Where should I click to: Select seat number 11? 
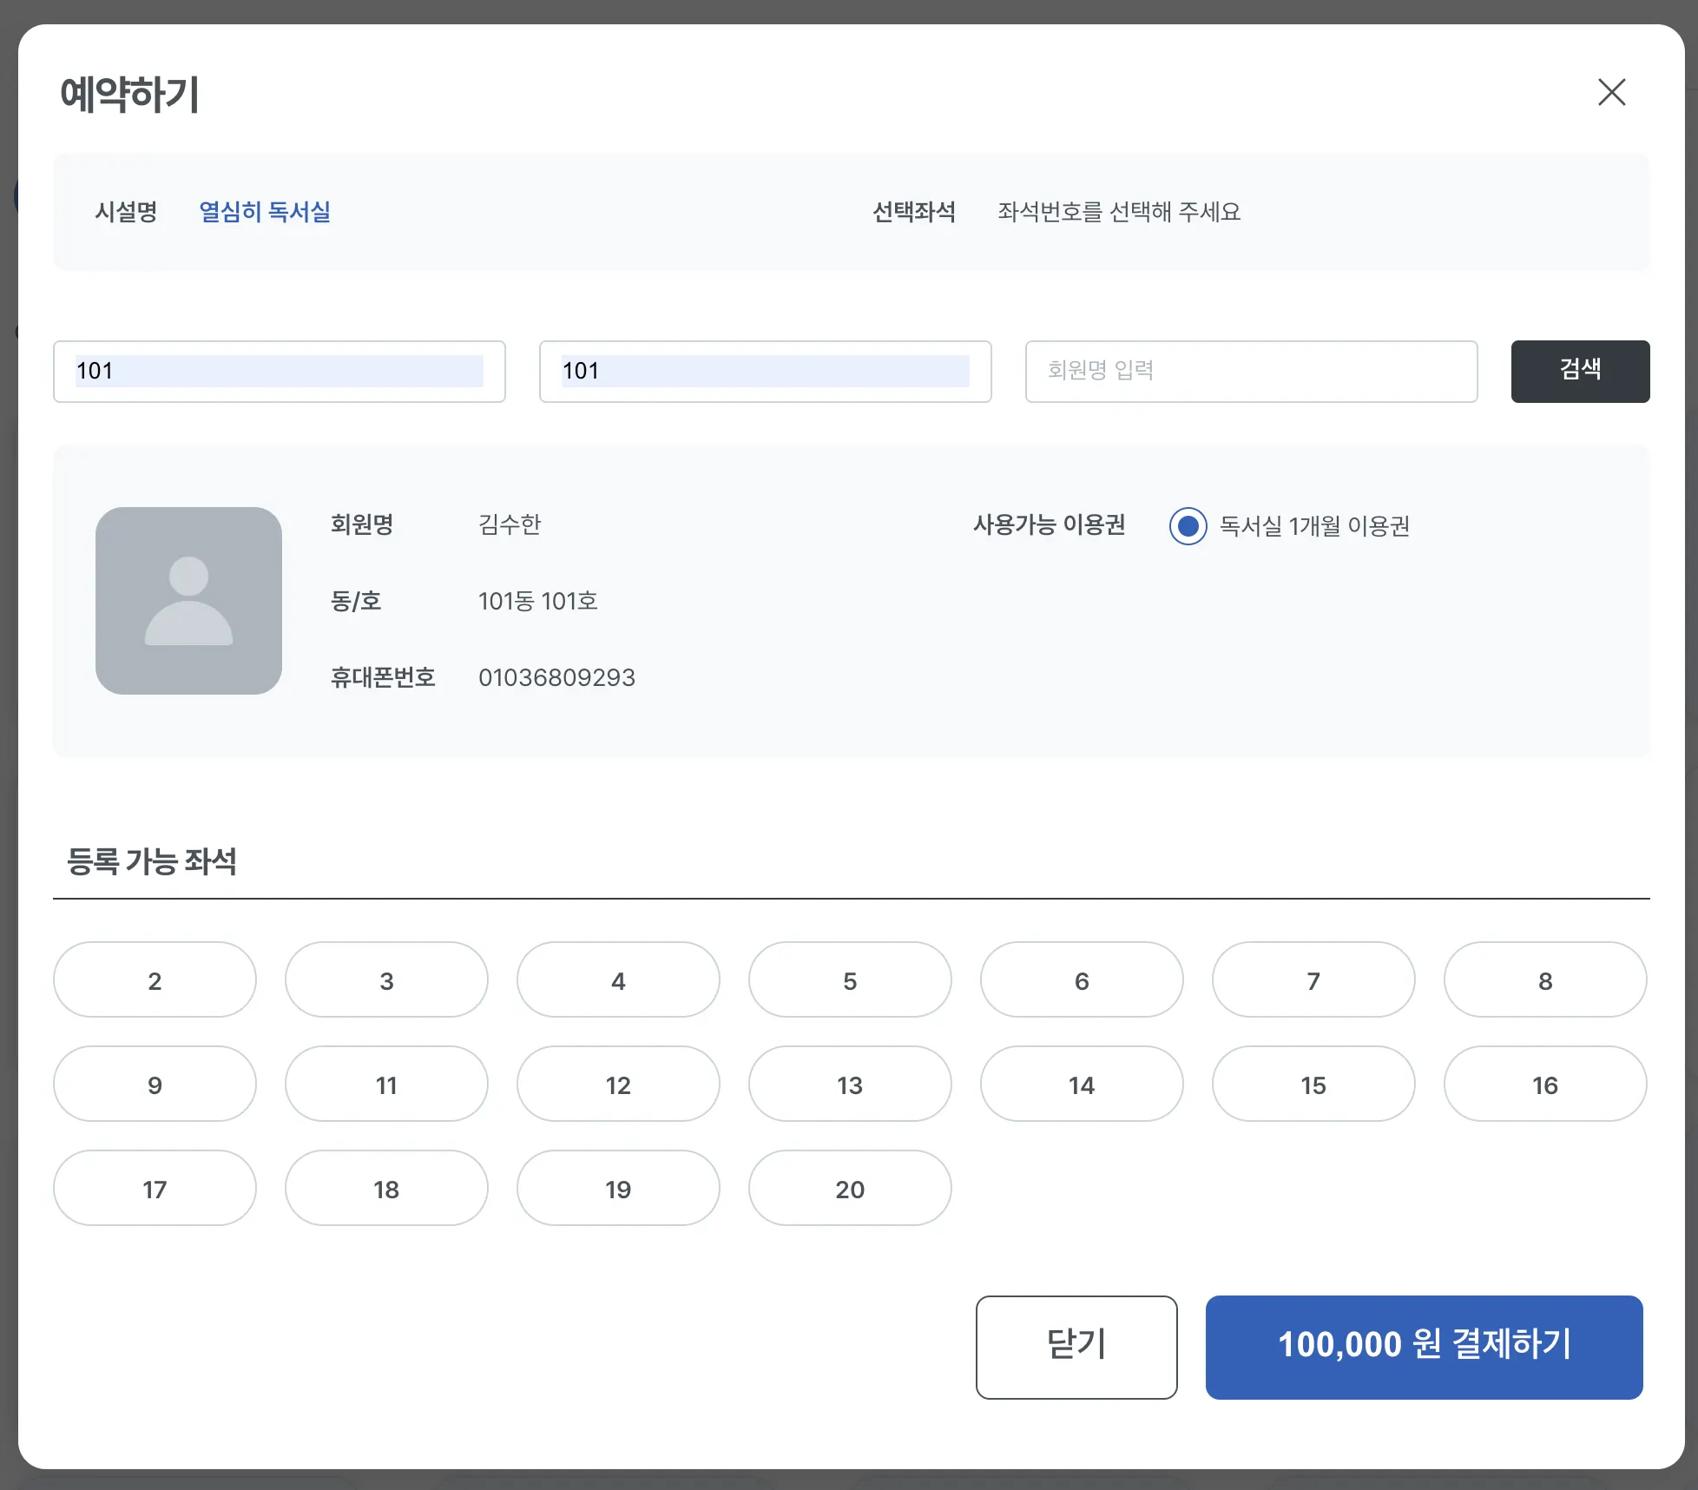point(386,1084)
